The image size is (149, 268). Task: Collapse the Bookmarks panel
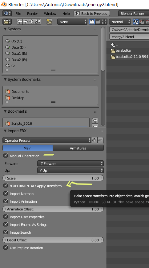coord(5,111)
